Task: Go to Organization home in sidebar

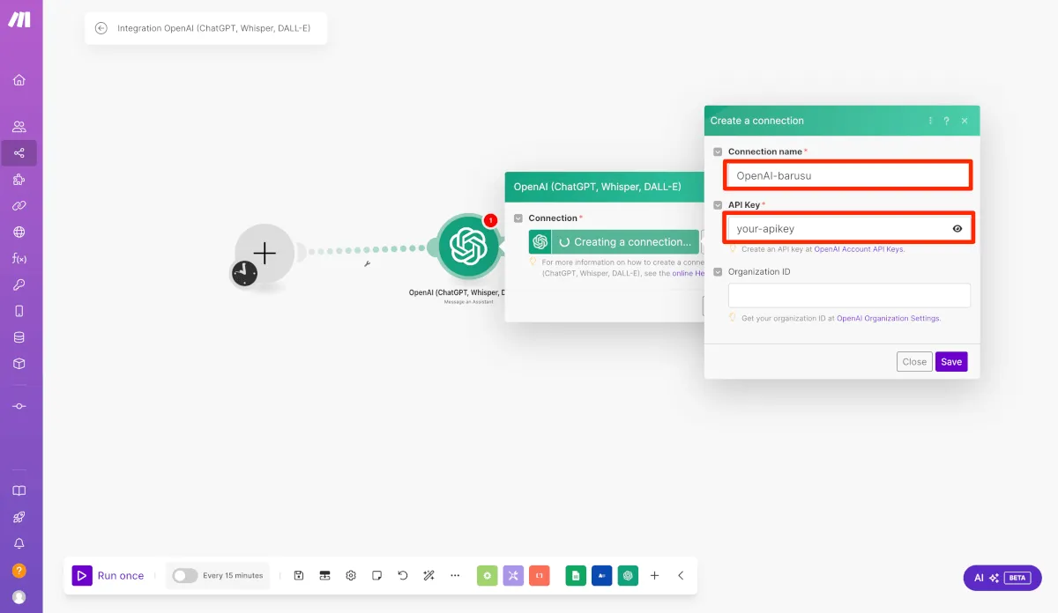Action: [x=19, y=80]
